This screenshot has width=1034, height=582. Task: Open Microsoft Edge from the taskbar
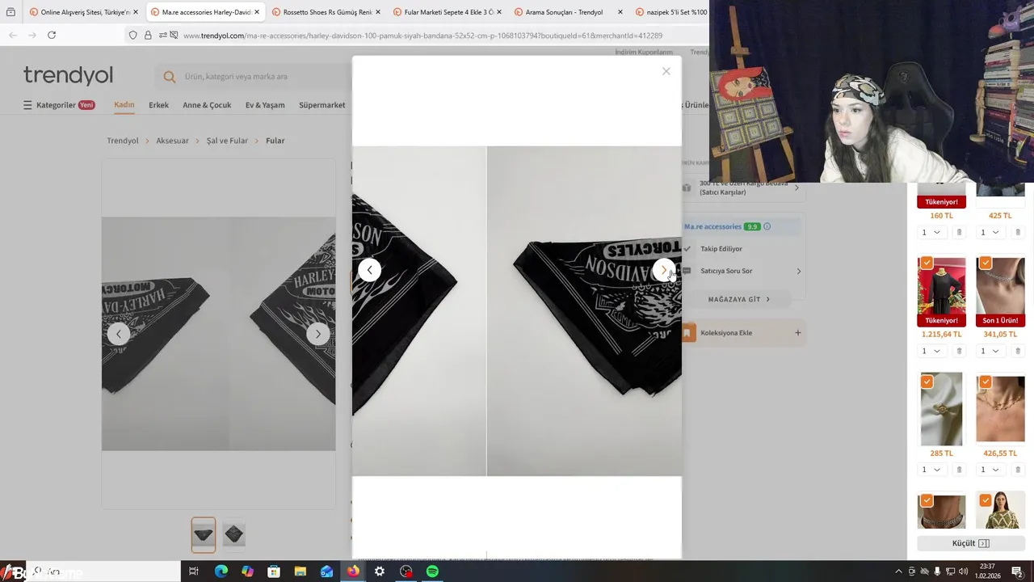pos(221,571)
